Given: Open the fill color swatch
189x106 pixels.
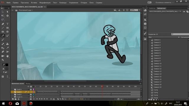Looking at the screenshot, I should pyautogui.click(x=7, y=69).
